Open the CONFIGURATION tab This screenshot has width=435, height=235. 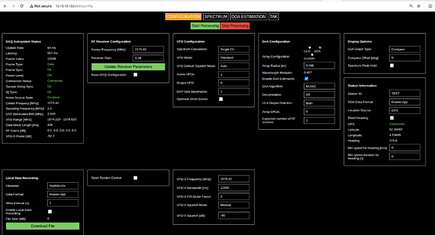(183, 16)
